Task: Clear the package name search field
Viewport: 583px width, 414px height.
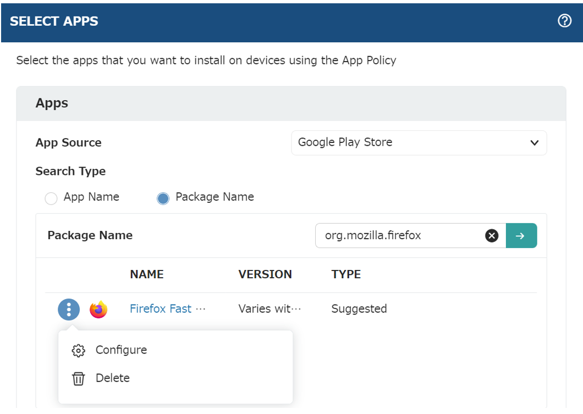Action: coord(492,235)
